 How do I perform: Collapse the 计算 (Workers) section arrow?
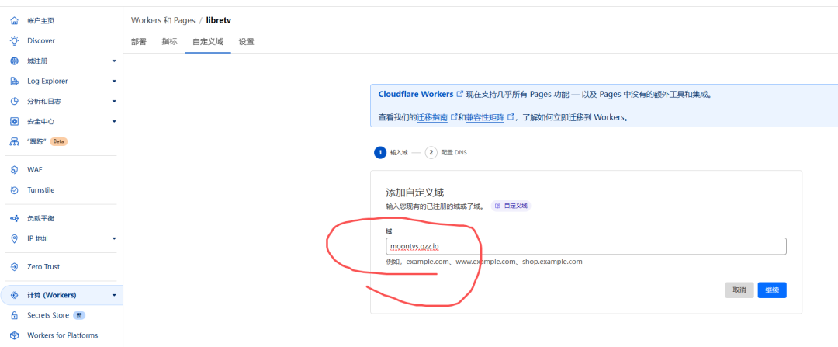coord(114,295)
